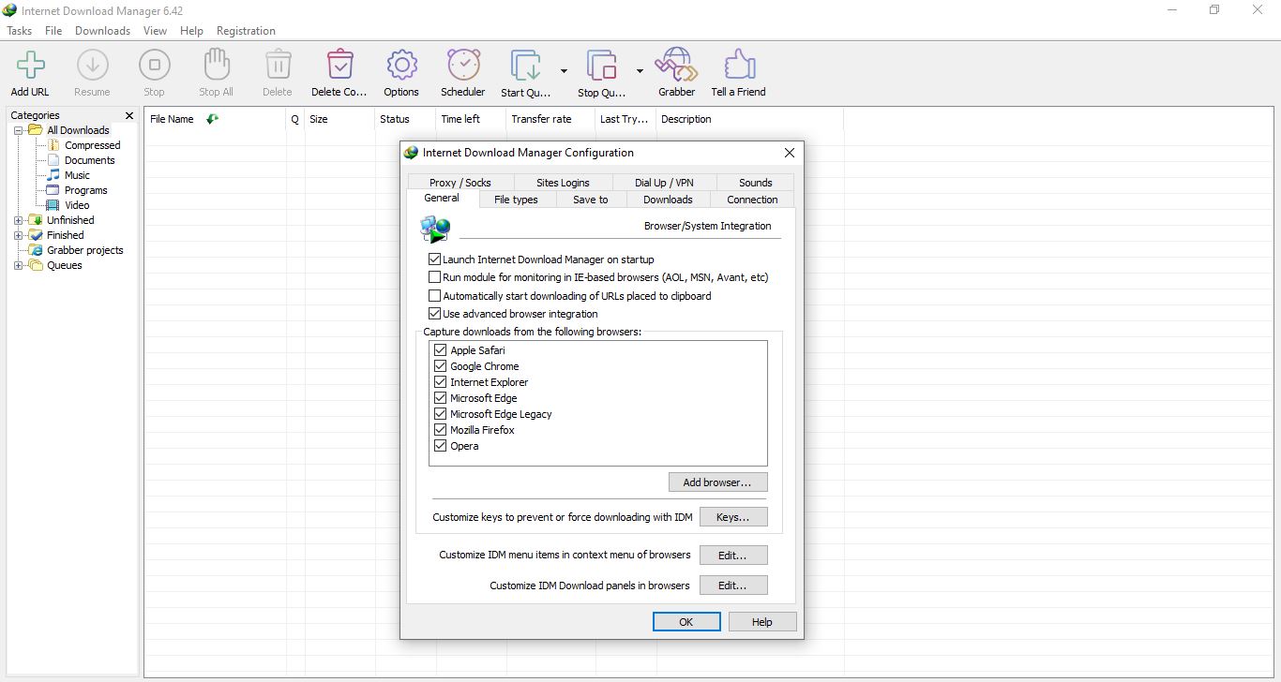Screen dimensions: 1281x682
Task: Sort by Description column header
Action: (749, 119)
